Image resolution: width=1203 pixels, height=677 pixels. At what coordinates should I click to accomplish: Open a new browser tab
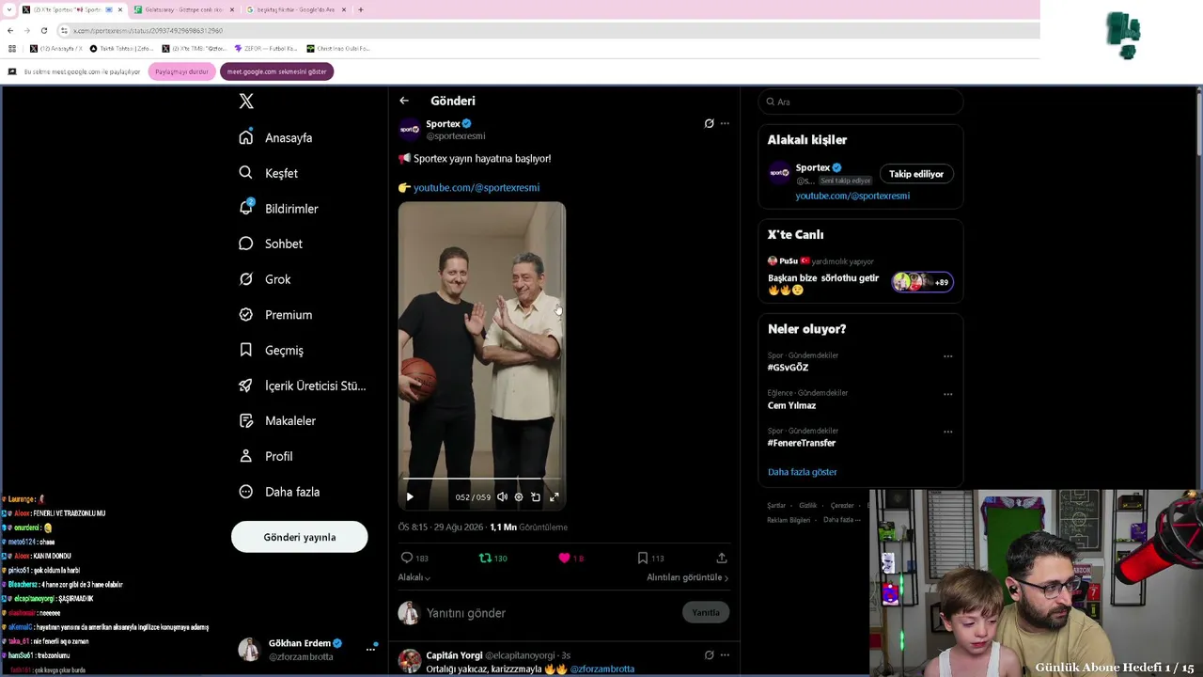pos(361,9)
